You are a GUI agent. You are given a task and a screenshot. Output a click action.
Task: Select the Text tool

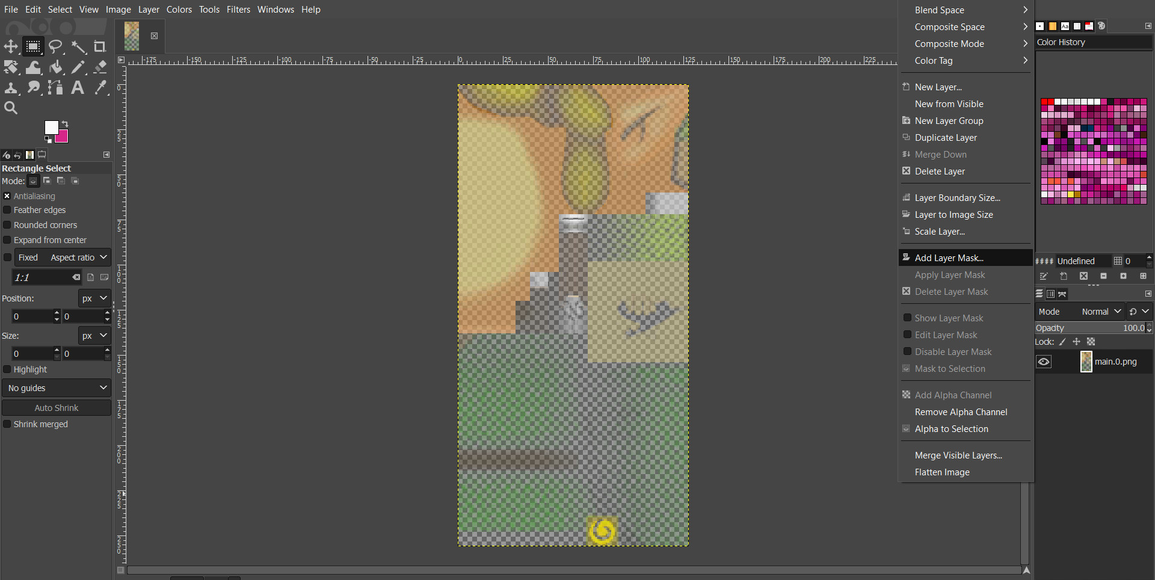pyautogui.click(x=78, y=88)
